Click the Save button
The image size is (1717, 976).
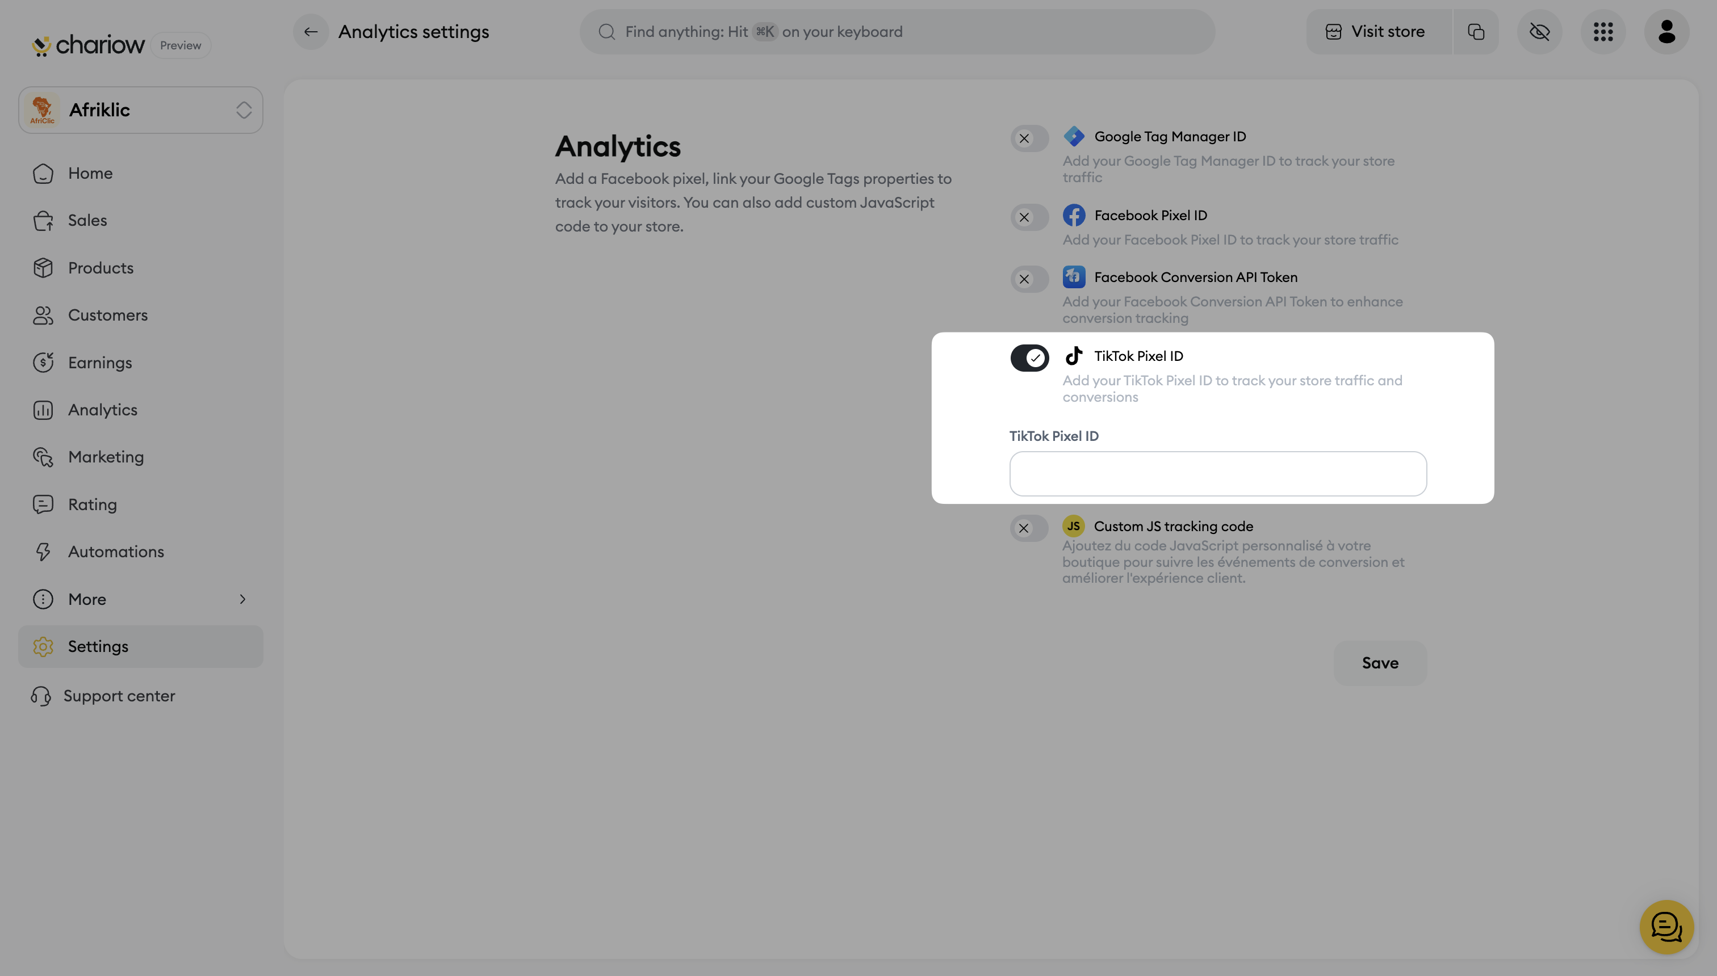click(x=1380, y=663)
